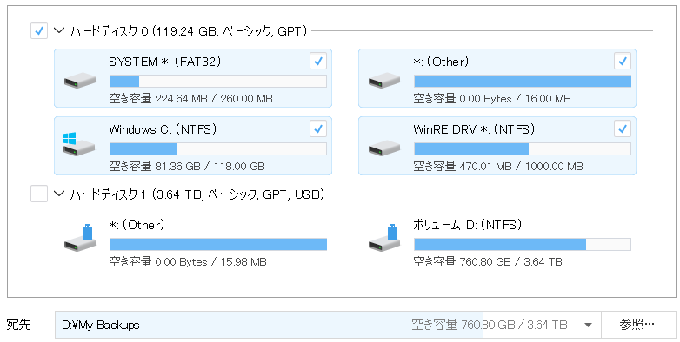Click the Windows C: drive icon
The height and width of the screenshot is (342, 680).
(x=79, y=144)
